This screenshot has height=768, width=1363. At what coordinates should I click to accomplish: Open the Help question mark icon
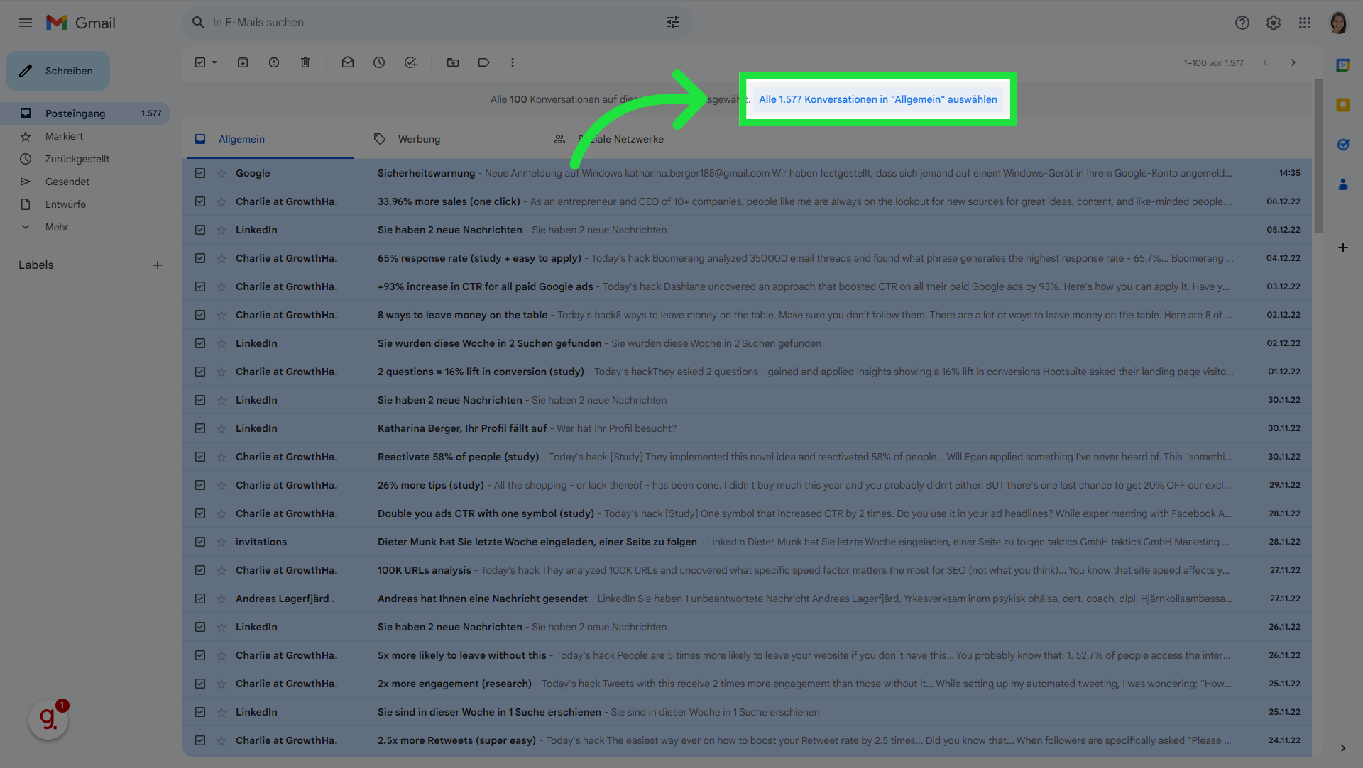click(x=1242, y=23)
